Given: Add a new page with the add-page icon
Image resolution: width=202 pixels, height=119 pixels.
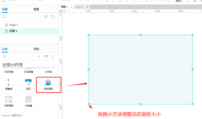Looking at the screenshot, I should (46, 17).
